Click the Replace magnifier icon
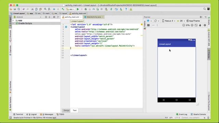 pos(49,9)
